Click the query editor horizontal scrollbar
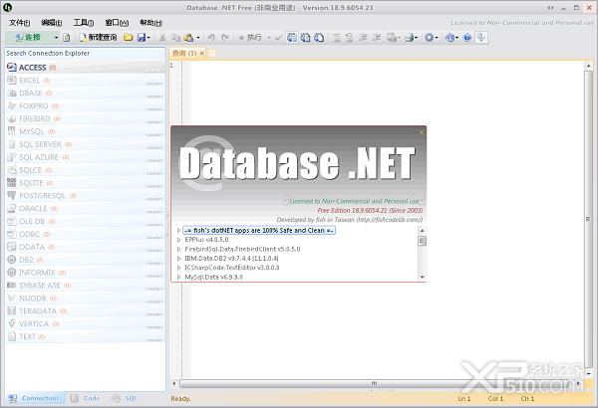Image resolution: width=598 pixels, height=408 pixels. click(x=376, y=383)
